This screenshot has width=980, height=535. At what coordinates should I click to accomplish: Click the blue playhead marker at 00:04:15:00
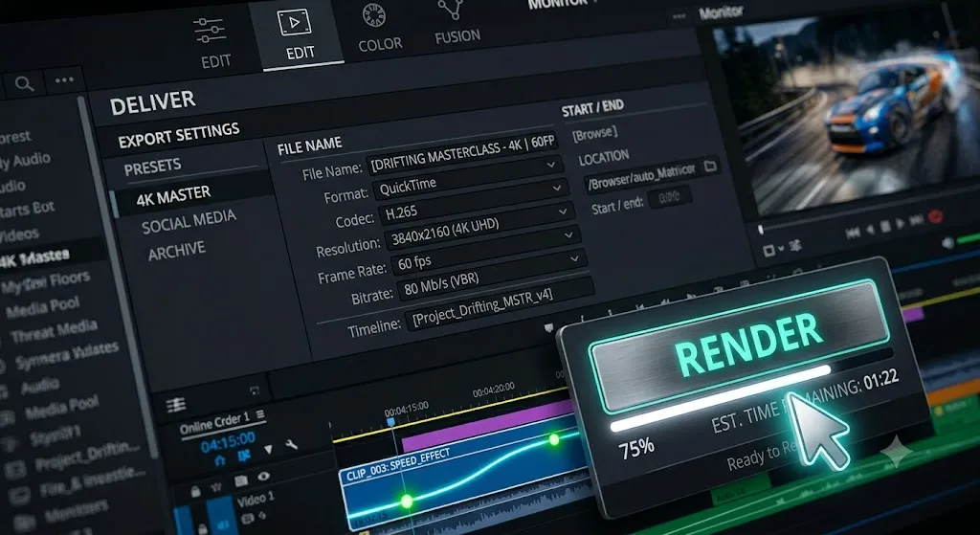[390, 422]
